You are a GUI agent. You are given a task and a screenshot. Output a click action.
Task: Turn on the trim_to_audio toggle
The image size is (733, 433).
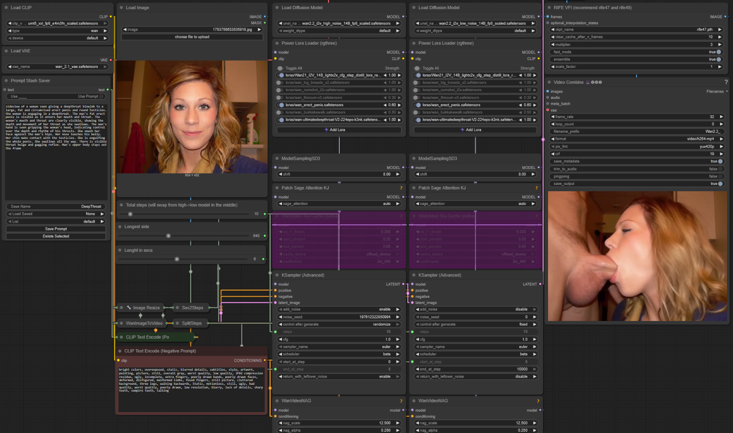(720, 169)
